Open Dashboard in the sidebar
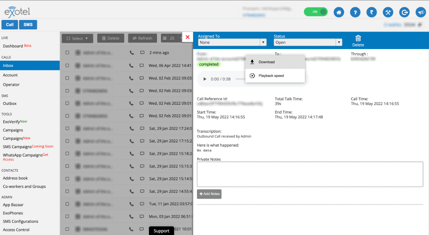 click(x=13, y=46)
